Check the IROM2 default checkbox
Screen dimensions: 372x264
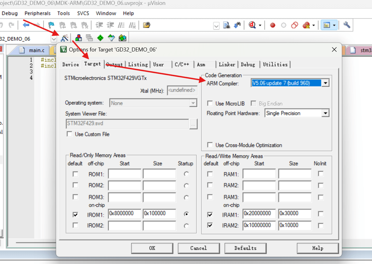(x=75, y=225)
